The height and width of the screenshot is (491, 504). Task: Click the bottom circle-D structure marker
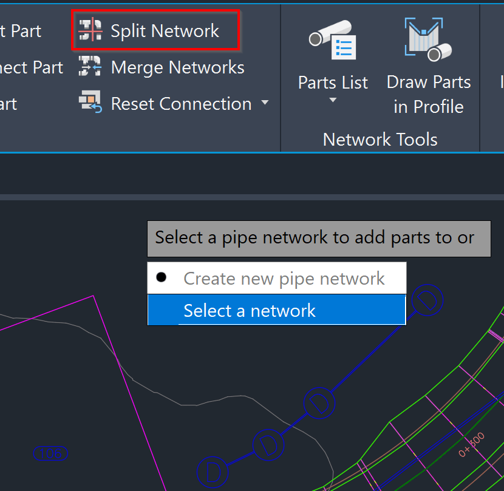pos(213,472)
